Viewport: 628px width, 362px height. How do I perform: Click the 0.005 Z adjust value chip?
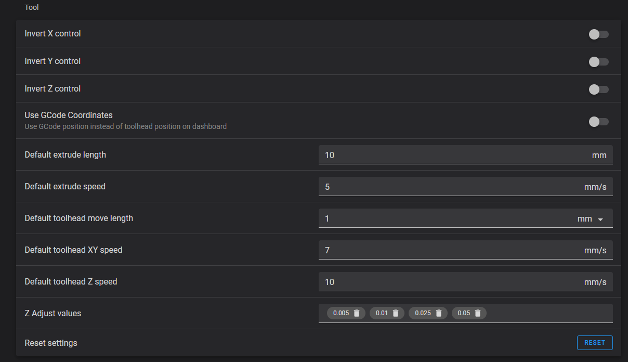(x=342, y=313)
